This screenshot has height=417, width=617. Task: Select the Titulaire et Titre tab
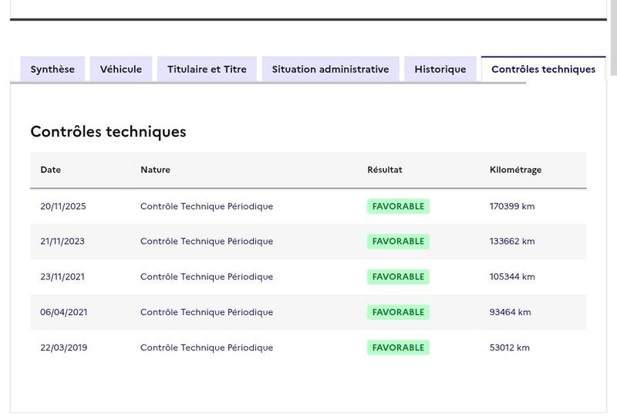[207, 69]
